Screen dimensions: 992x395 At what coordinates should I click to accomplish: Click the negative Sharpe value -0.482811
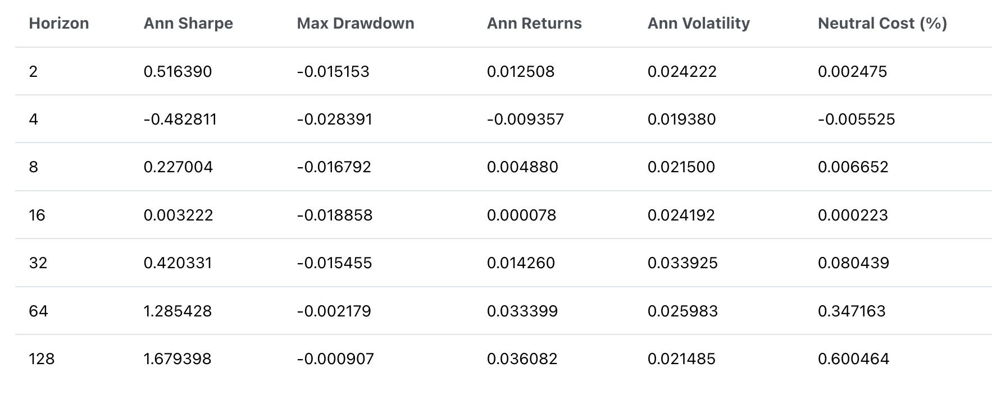coord(180,120)
